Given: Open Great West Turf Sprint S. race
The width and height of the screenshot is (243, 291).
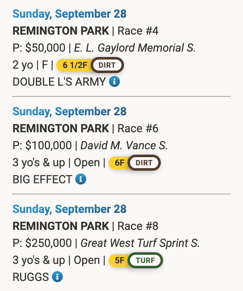Looking at the screenshot, I should [140, 243].
